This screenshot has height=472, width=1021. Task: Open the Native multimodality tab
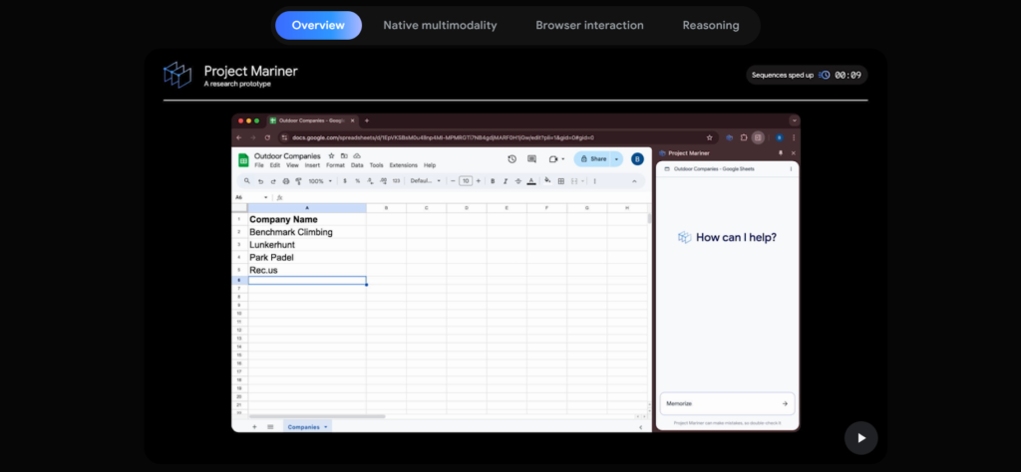[x=440, y=25]
